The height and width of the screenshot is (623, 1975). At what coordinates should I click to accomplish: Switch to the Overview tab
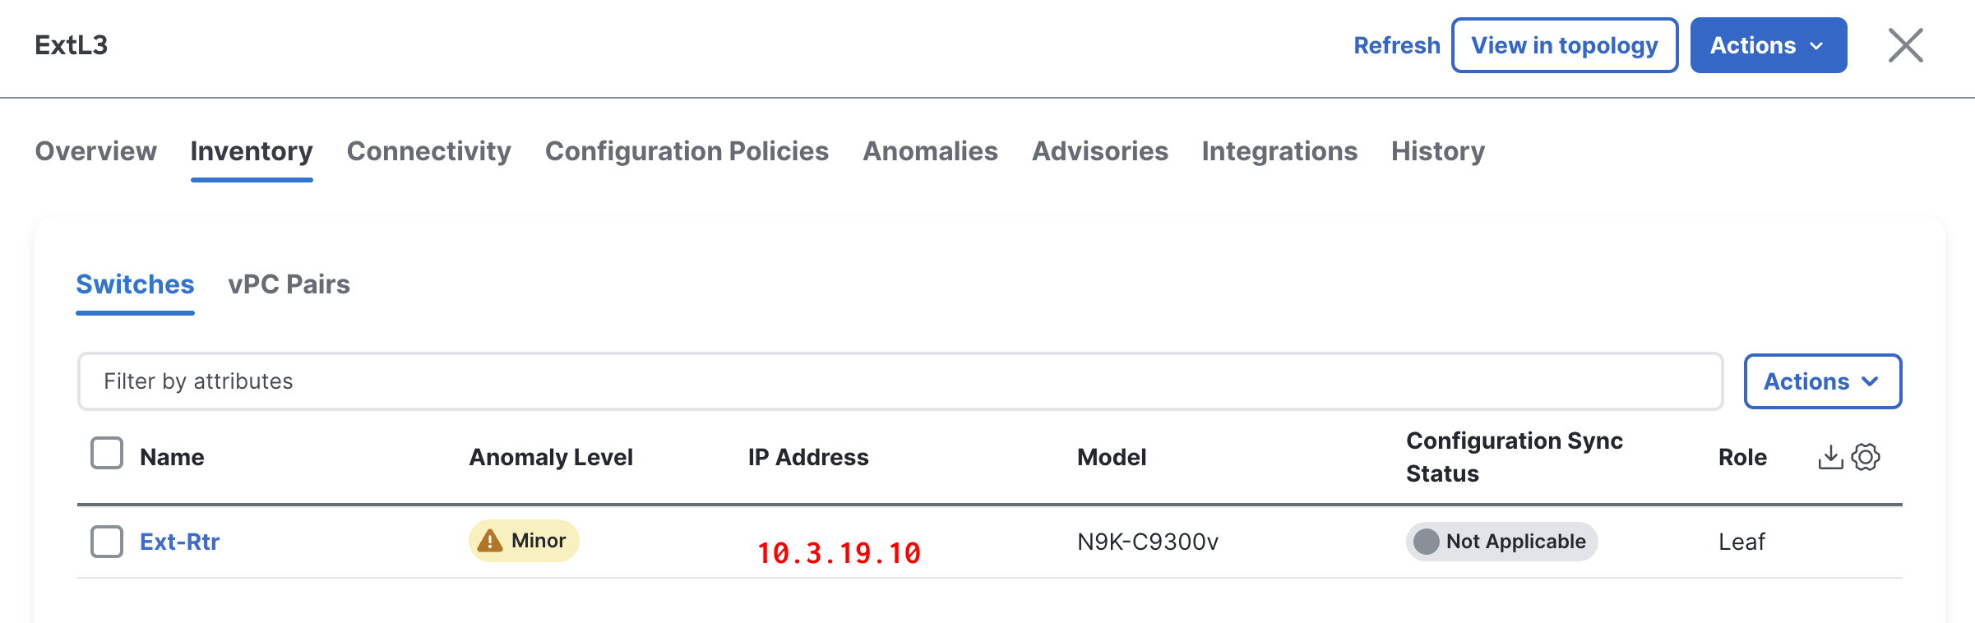pyautogui.click(x=95, y=151)
